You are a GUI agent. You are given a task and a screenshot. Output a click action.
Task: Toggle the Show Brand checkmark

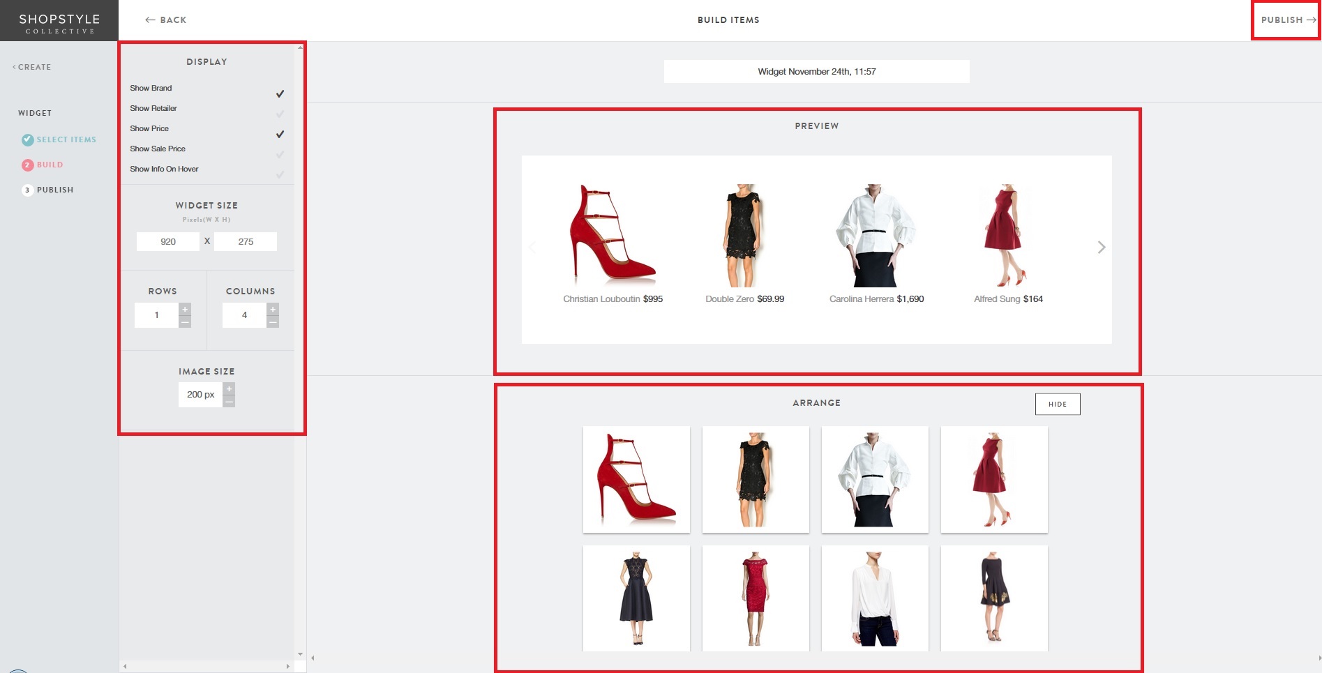coord(280,93)
